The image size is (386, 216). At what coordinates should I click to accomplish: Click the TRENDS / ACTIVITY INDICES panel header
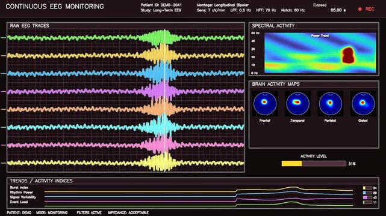coord(41,181)
